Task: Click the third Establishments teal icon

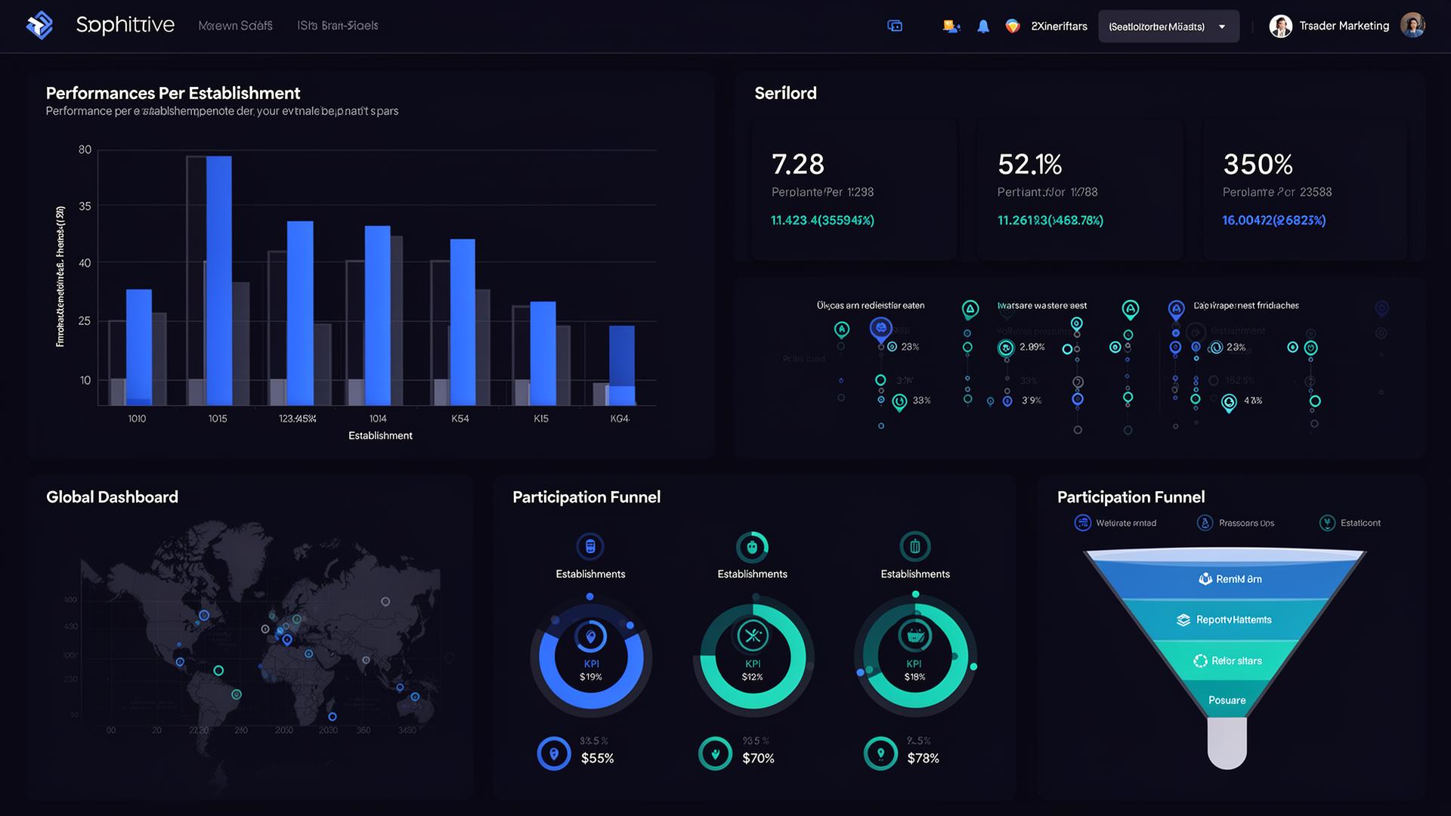Action: (915, 546)
